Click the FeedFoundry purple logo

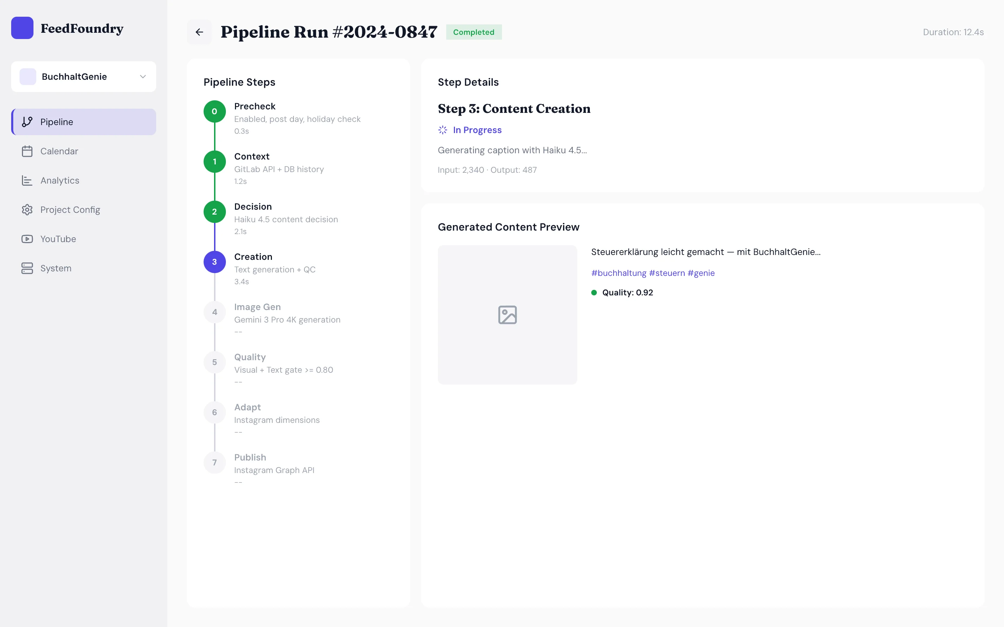[22, 28]
